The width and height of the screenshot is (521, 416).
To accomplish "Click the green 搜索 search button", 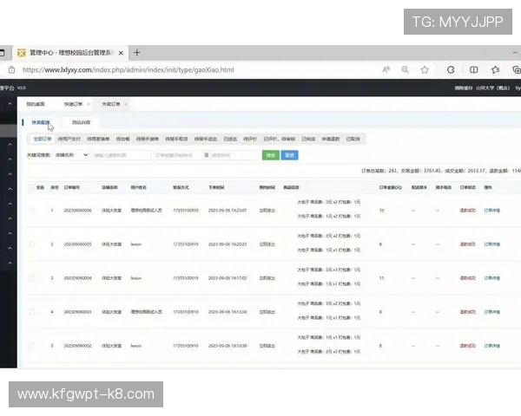I will coord(270,155).
